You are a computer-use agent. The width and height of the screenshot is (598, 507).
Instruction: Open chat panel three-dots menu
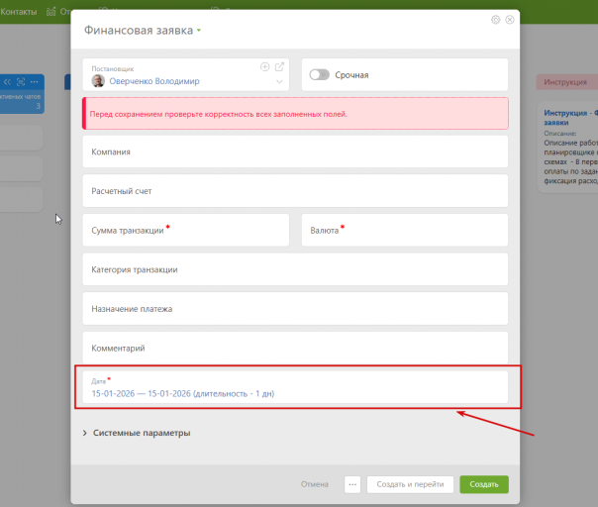coord(35,81)
